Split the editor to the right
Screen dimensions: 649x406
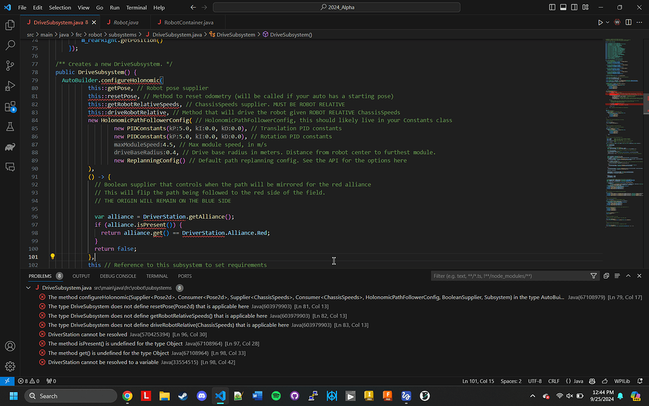(x=628, y=22)
